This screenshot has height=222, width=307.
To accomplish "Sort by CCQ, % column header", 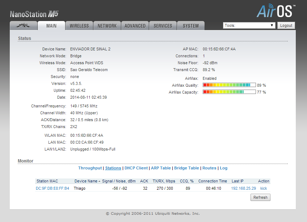I will 186,181.
